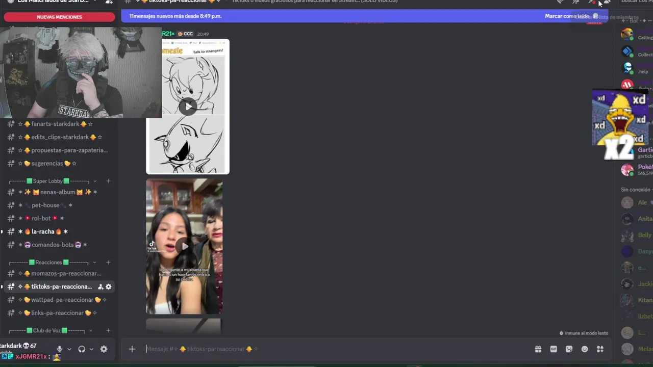Open the emoji picker
This screenshot has width=653, height=367.
coord(585,349)
